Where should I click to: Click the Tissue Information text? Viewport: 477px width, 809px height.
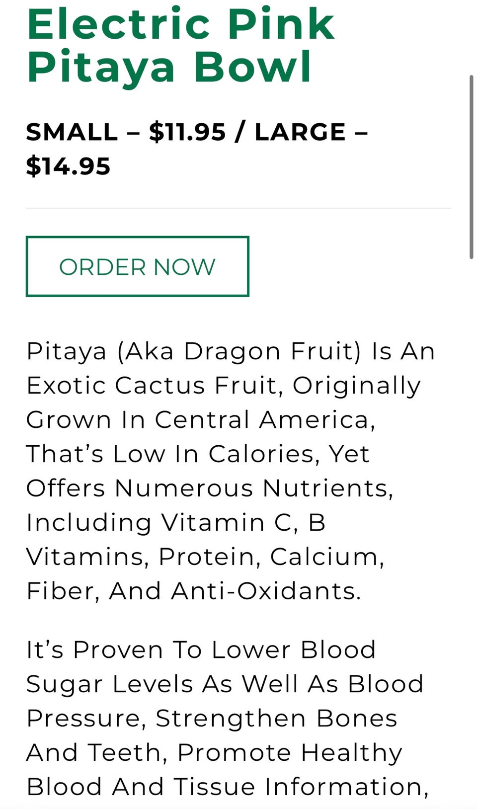click(301, 787)
